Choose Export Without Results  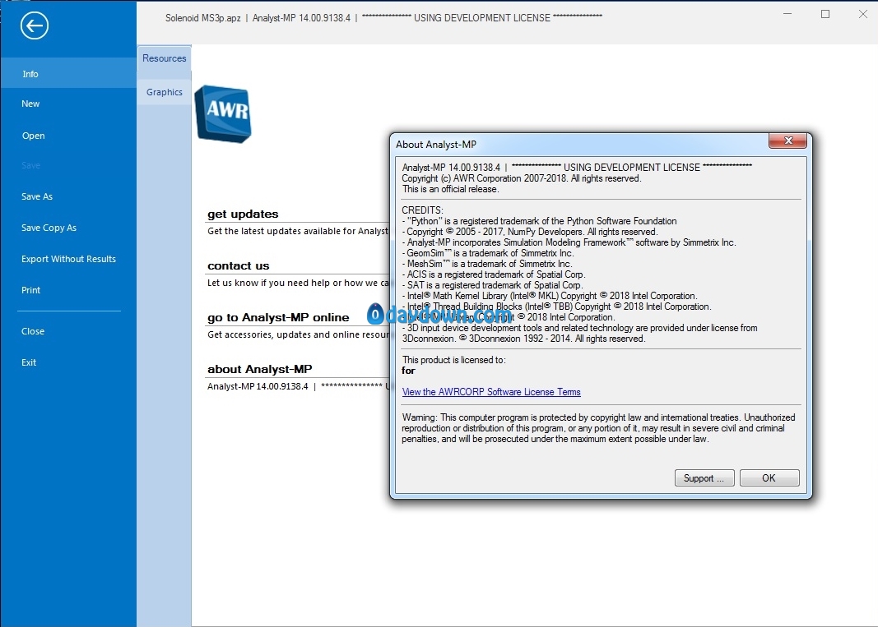click(x=68, y=259)
